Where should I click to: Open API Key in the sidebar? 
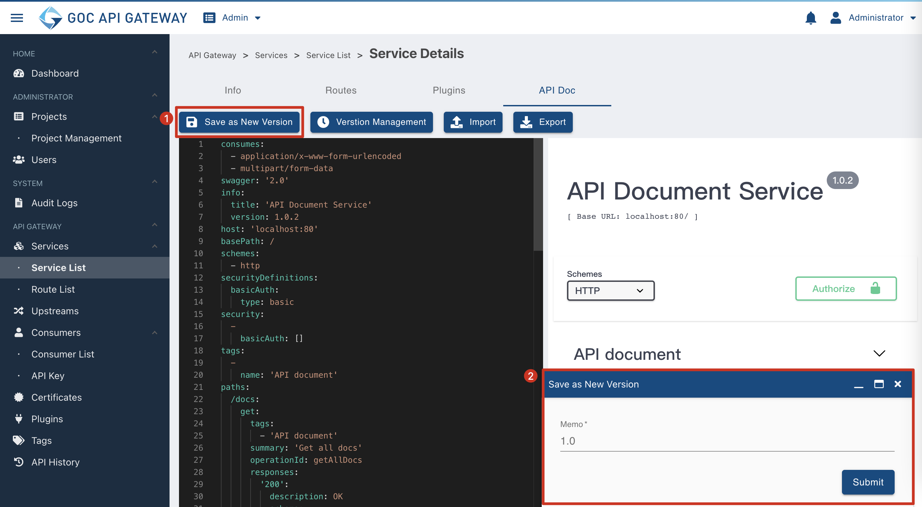pyautogui.click(x=85, y=376)
